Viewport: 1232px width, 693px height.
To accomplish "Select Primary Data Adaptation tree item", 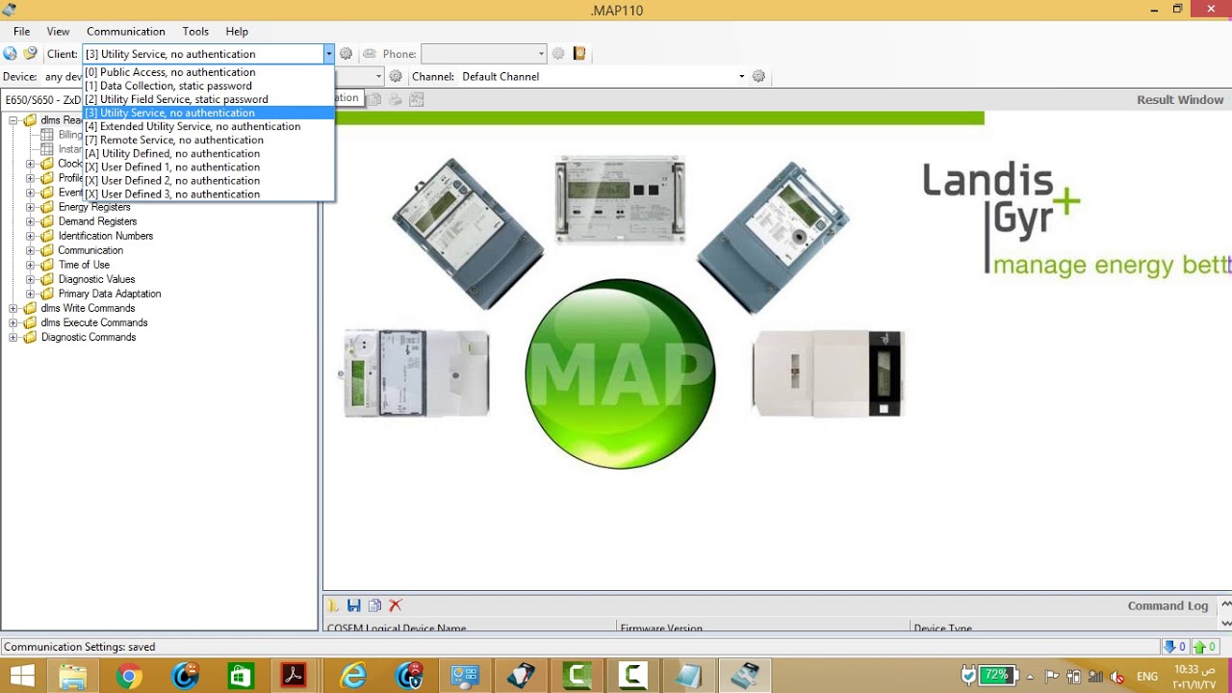I will point(110,294).
